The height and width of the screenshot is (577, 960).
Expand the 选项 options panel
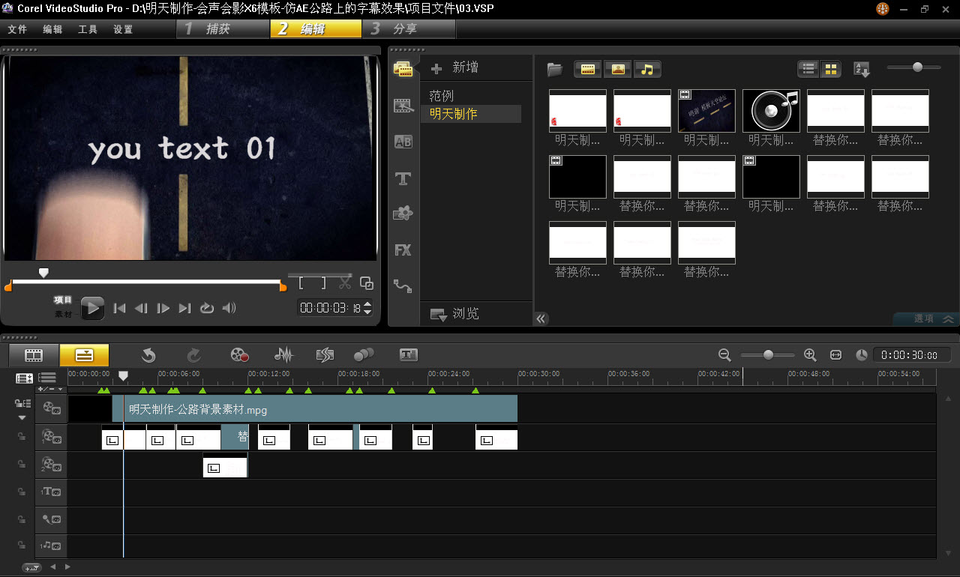click(926, 319)
